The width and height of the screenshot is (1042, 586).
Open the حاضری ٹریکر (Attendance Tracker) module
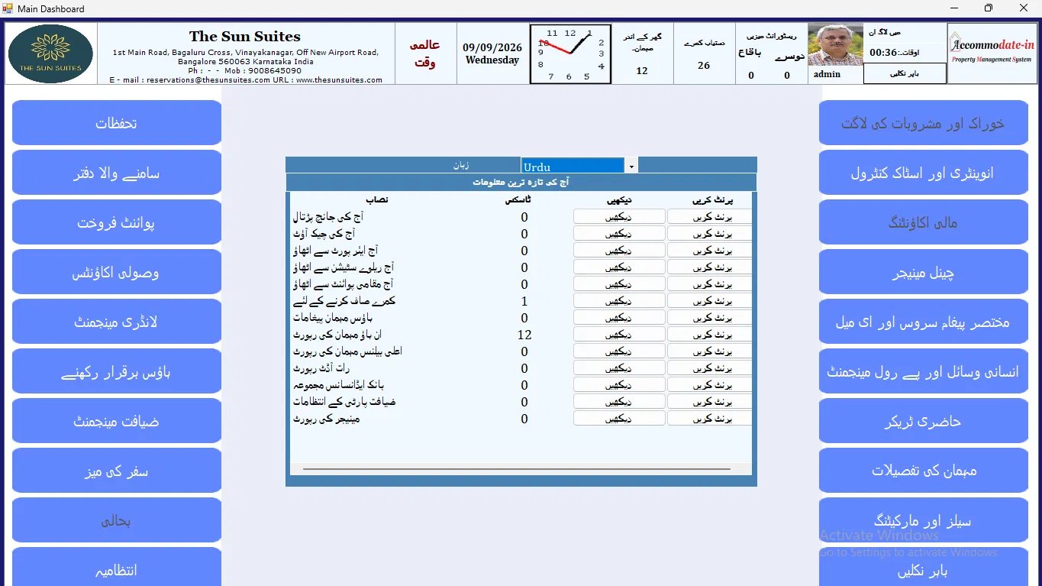coord(924,421)
